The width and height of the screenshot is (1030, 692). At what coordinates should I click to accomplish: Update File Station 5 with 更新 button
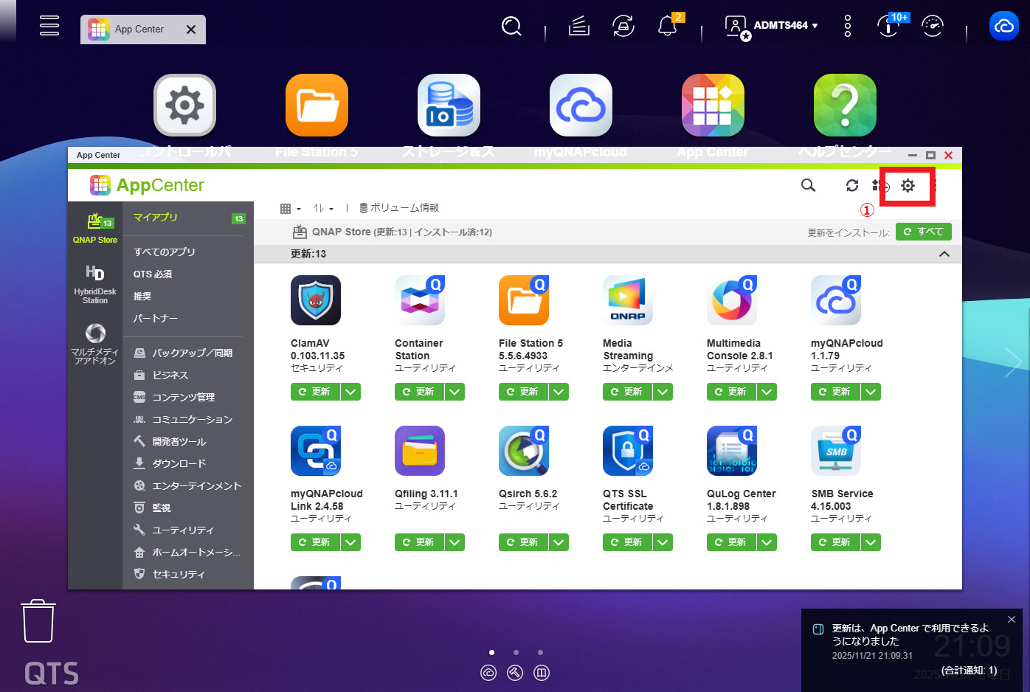pos(523,392)
